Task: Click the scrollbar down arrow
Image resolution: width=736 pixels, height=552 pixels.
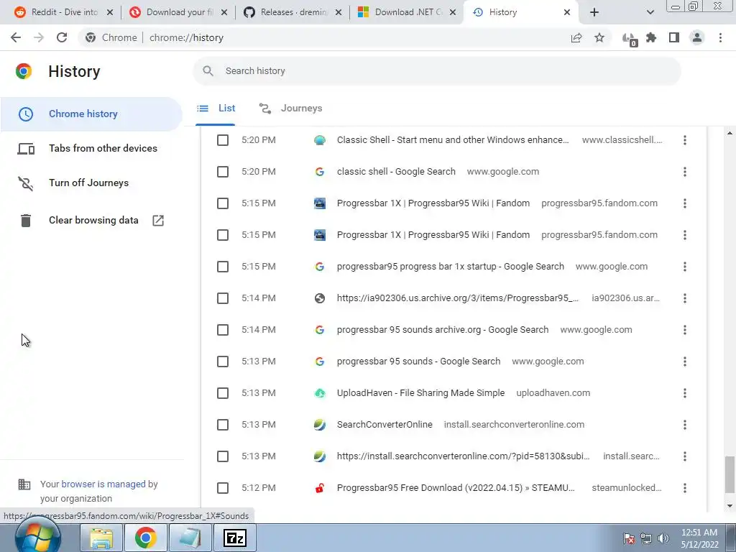Action: coord(730,506)
